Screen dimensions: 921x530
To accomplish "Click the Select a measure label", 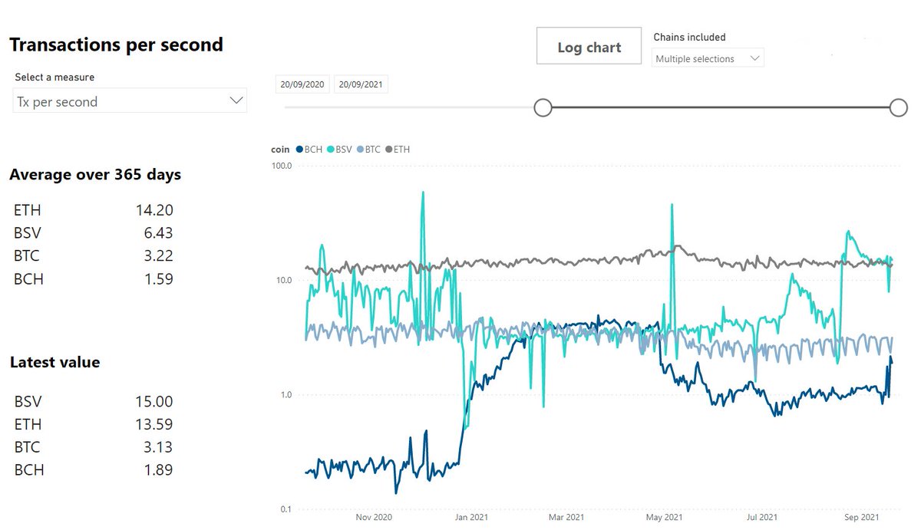I will coord(54,77).
